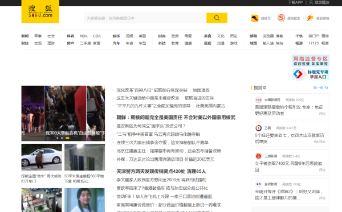342x212 pixels.
Task: Open the 军事 navigation link
Action: point(38,36)
